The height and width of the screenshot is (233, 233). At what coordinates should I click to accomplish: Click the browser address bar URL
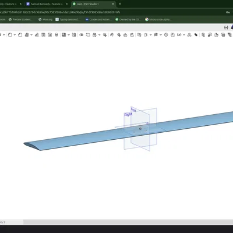tap(60, 12)
